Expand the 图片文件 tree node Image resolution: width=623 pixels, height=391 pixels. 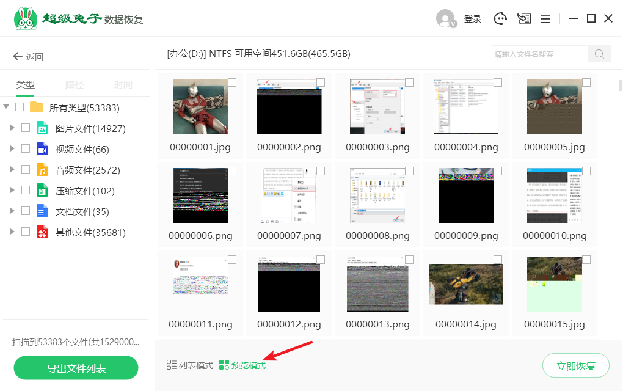(12, 128)
